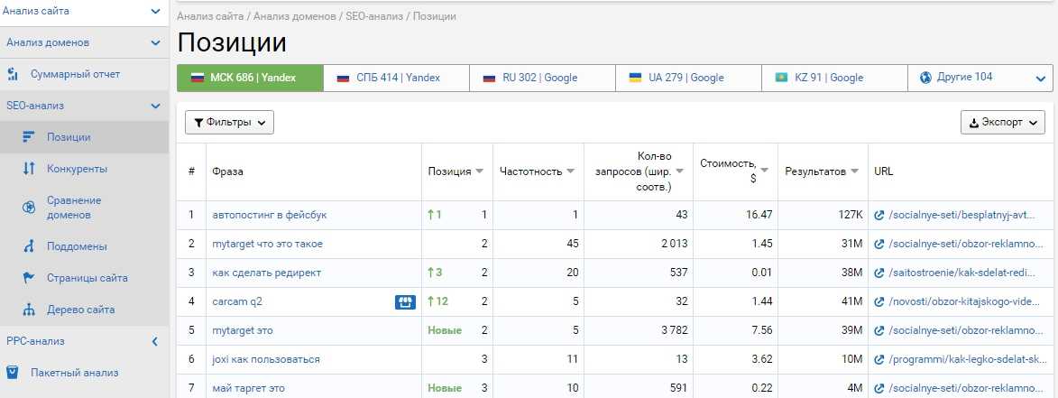The image size is (1058, 398).
Task: Click the Поддомены icon
Action: click(28, 247)
